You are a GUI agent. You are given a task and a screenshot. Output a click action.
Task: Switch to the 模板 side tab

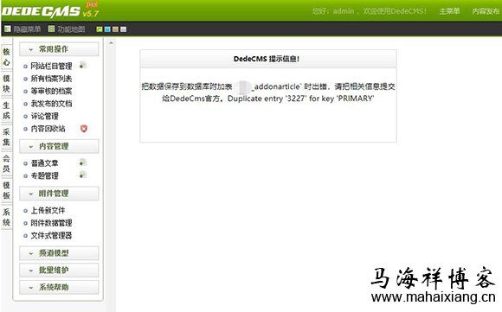pyautogui.click(x=6, y=190)
